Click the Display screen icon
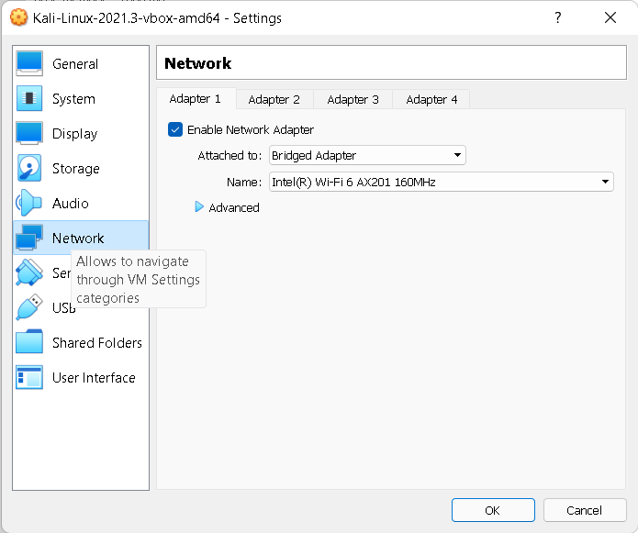638x533 pixels. [29, 133]
